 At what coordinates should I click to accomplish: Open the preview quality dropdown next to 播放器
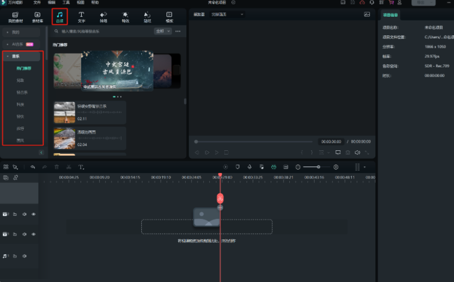point(227,14)
